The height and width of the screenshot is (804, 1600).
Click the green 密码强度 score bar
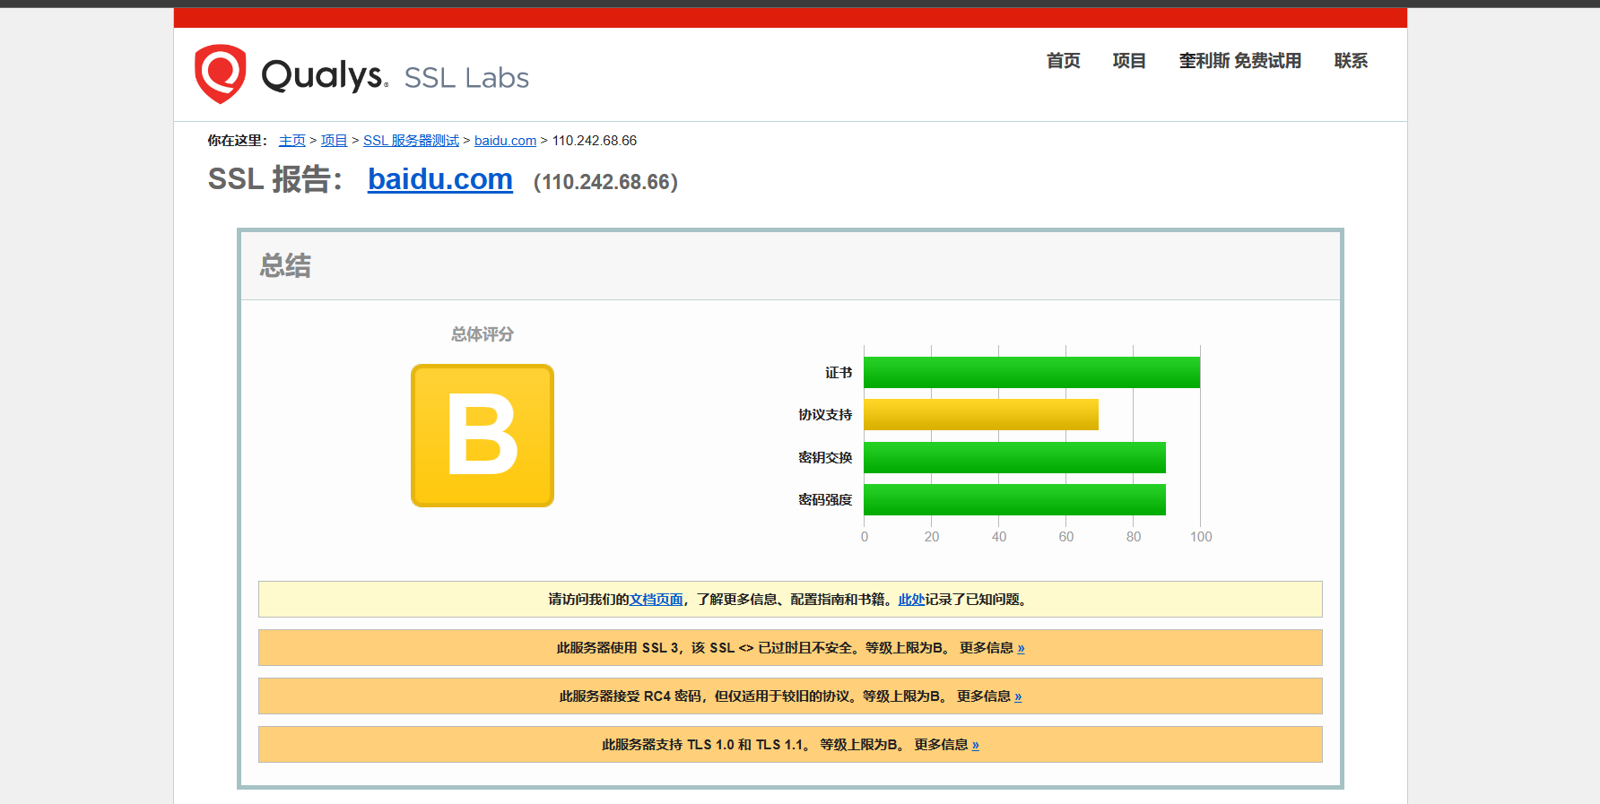1014,500
